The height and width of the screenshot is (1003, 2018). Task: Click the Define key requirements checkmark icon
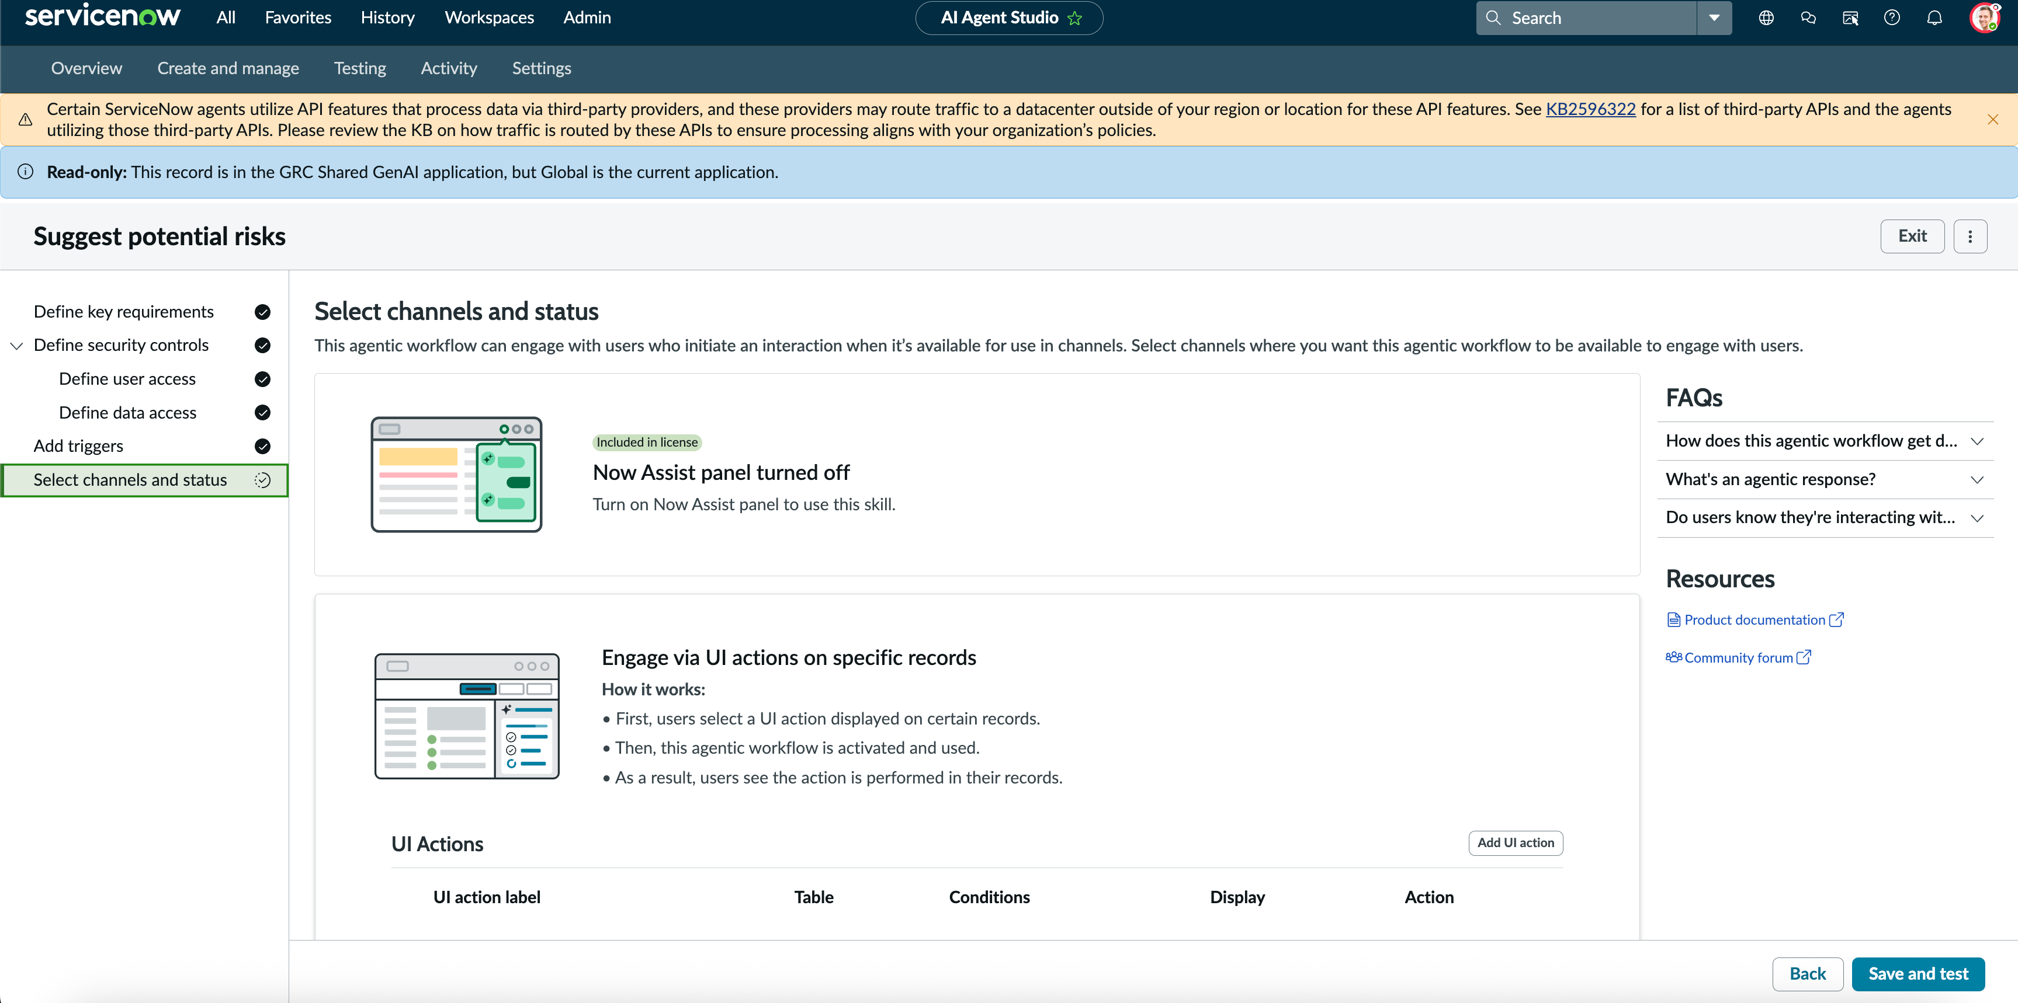tap(262, 312)
